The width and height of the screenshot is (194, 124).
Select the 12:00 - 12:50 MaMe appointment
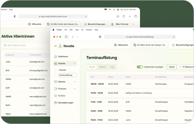tap(141, 111)
